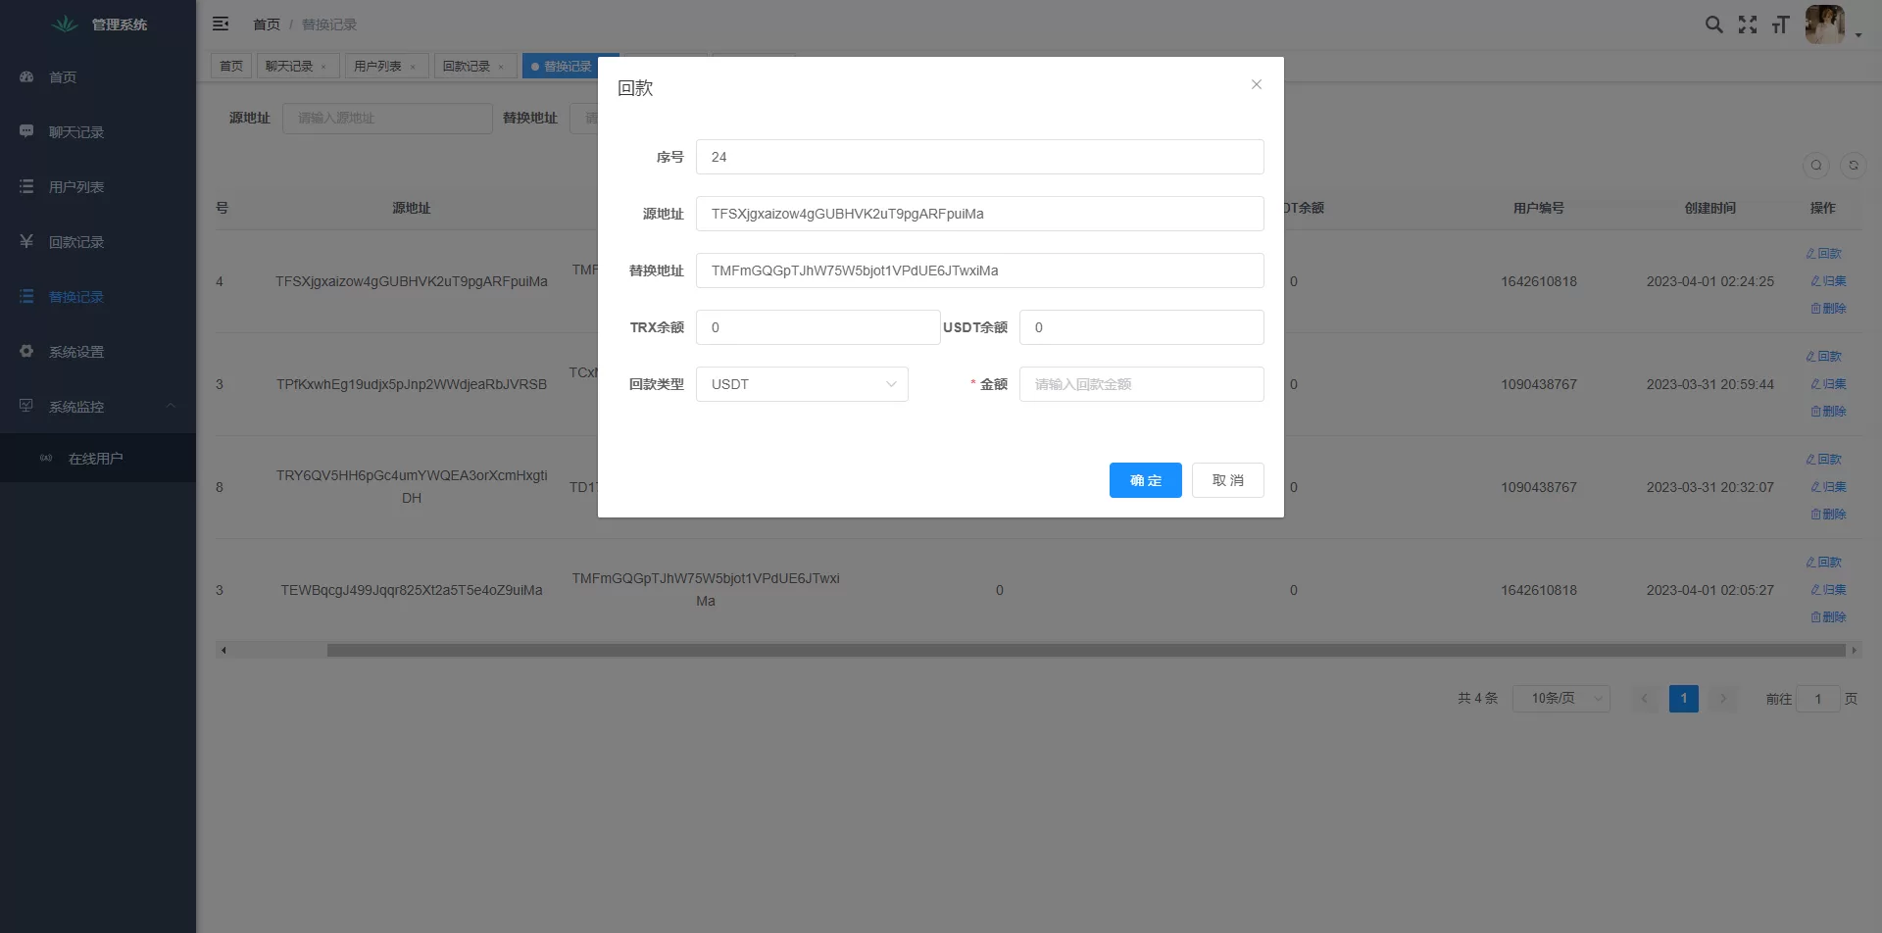Open the 10条/页 page size dropdown
The width and height of the screenshot is (1882, 933).
1560,699
